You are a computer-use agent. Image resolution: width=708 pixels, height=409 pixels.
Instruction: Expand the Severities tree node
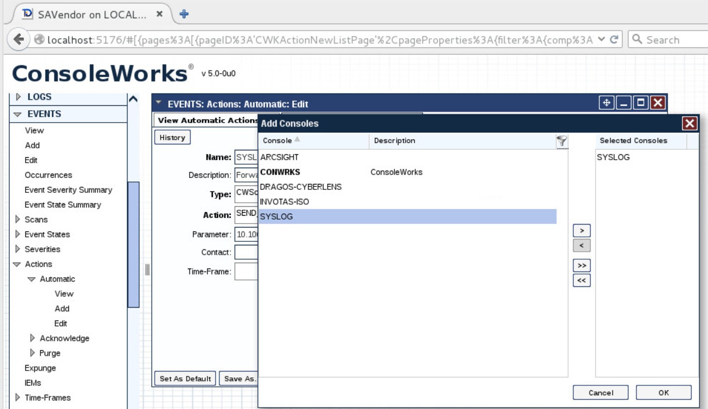[18, 249]
